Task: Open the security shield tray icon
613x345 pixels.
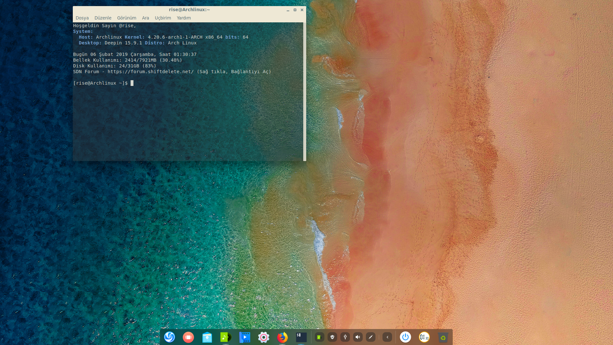Action: click(x=332, y=337)
